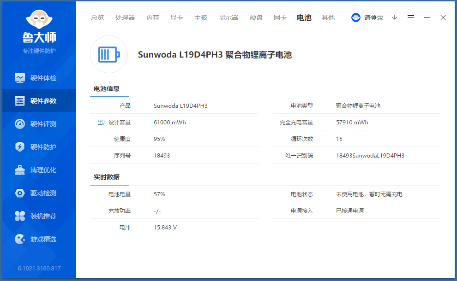The width and height of the screenshot is (457, 281).
Task: Click battery level value 57%
Action: pos(159,194)
